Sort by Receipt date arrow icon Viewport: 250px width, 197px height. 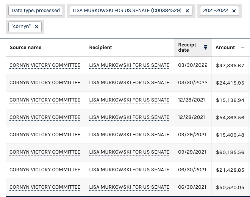click(x=206, y=47)
